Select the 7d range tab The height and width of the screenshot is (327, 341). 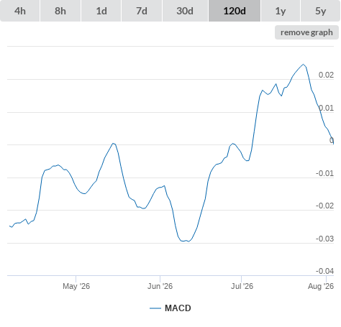142,11
